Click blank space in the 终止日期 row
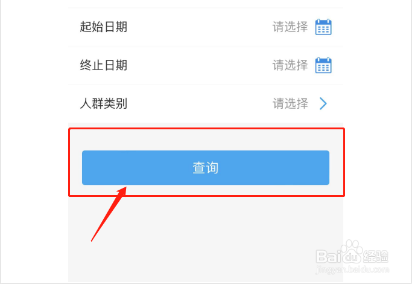This screenshot has width=412, height=284. click(x=200, y=65)
